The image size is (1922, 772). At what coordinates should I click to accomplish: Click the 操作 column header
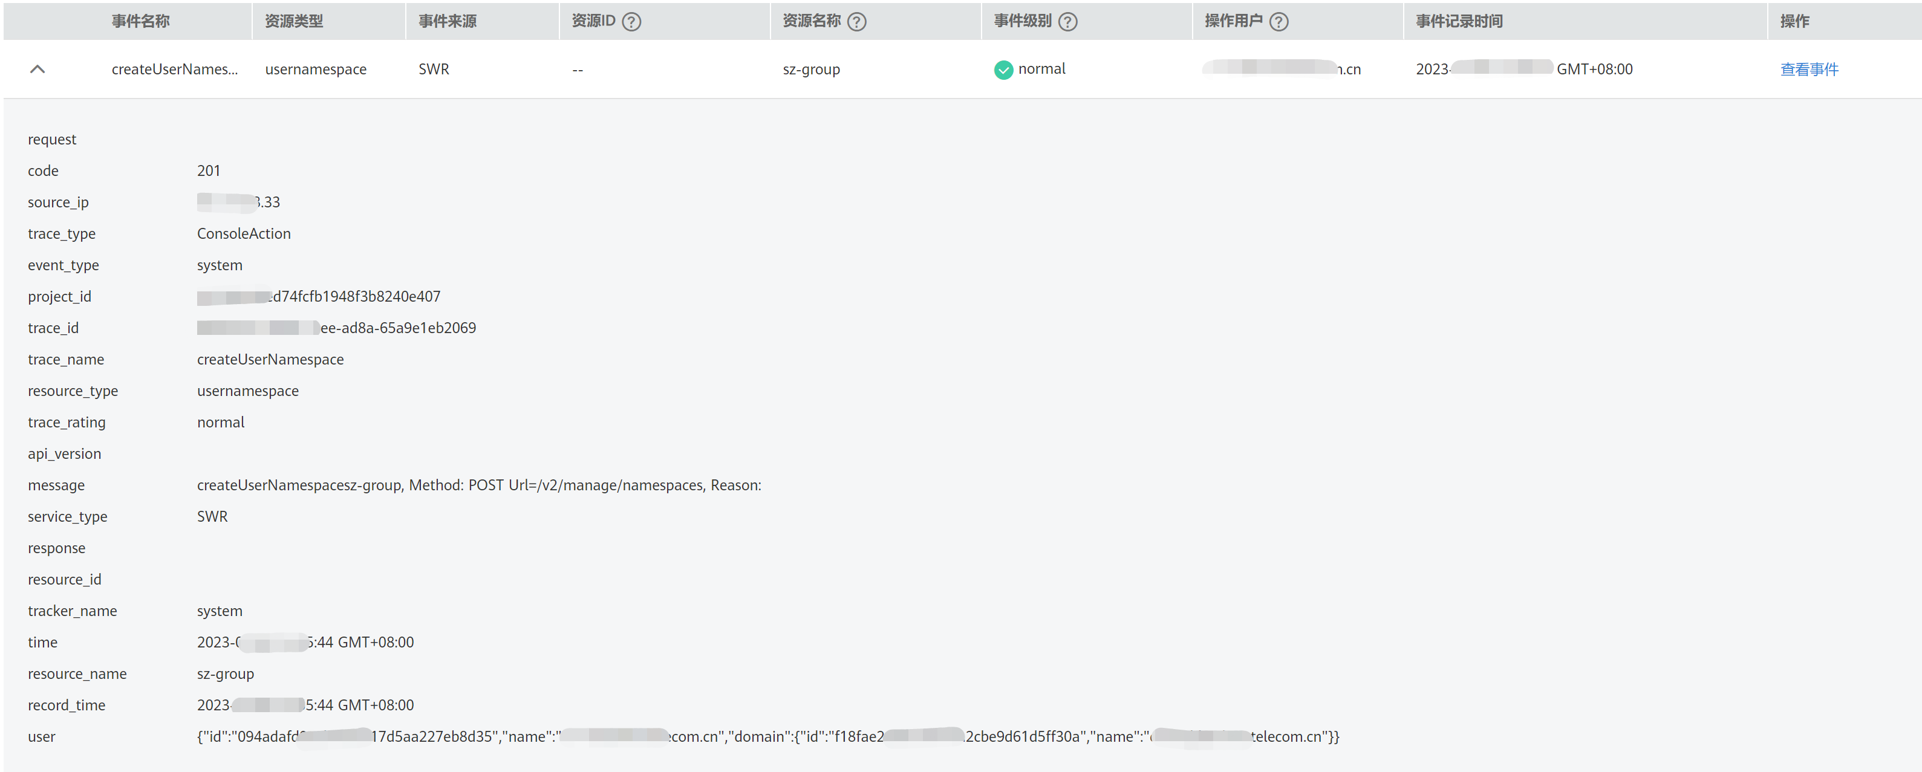[x=1794, y=22]
